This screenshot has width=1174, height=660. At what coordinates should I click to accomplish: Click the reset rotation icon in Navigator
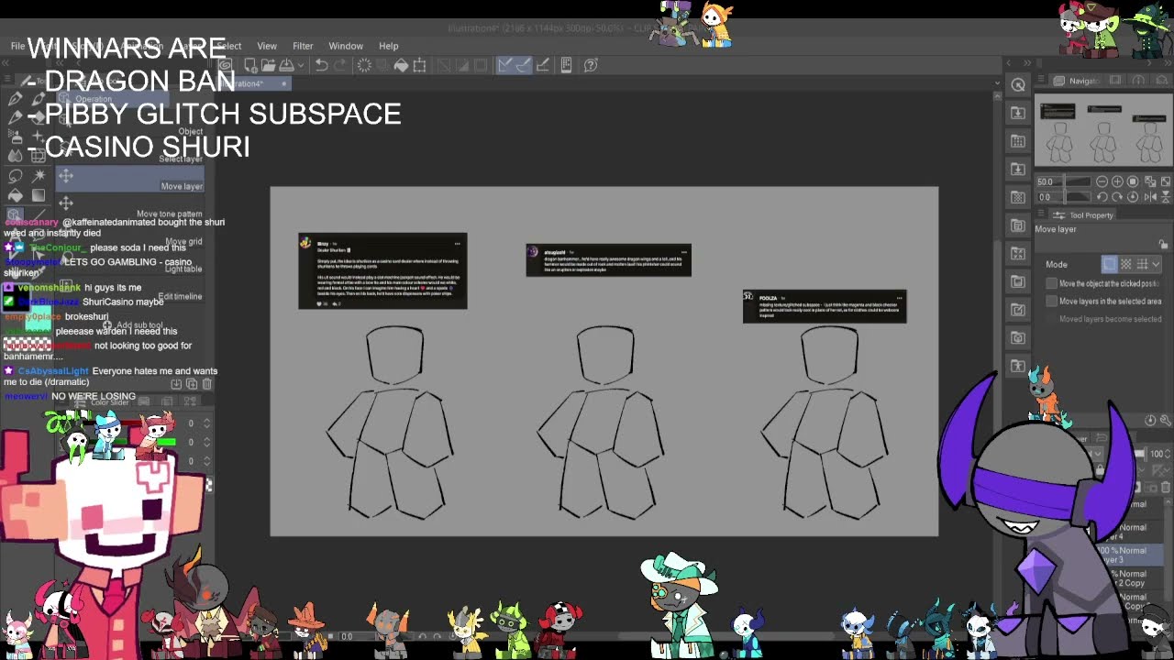1133,197
